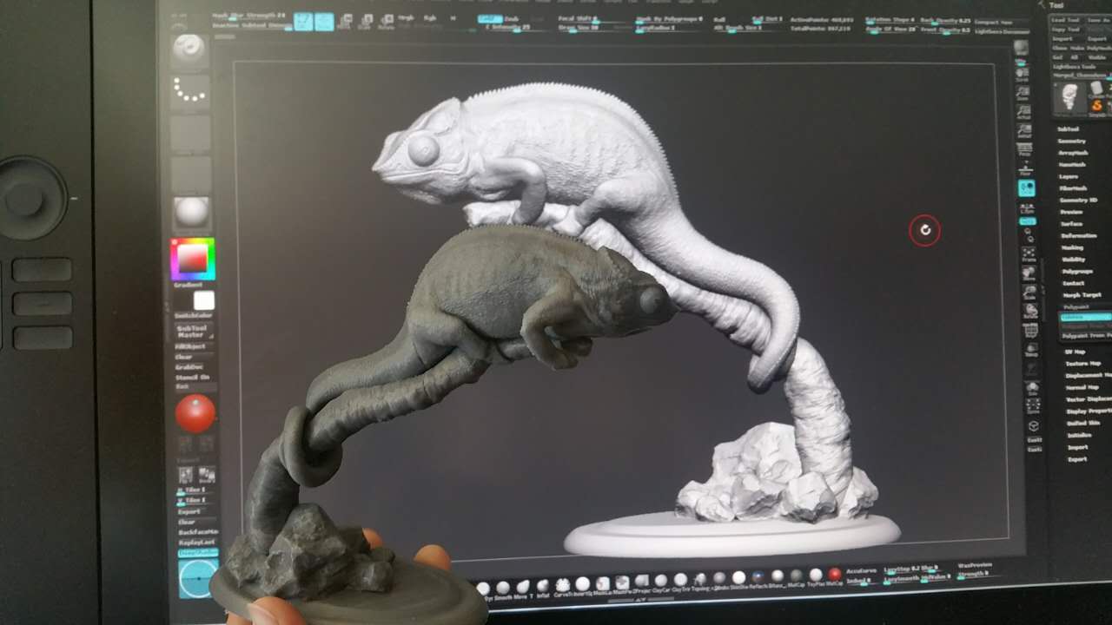Toggle BackfaceMask on the left shelf
Viewport: 1112px width, 625px height.
pyautogui.click(x=198, y=531)
